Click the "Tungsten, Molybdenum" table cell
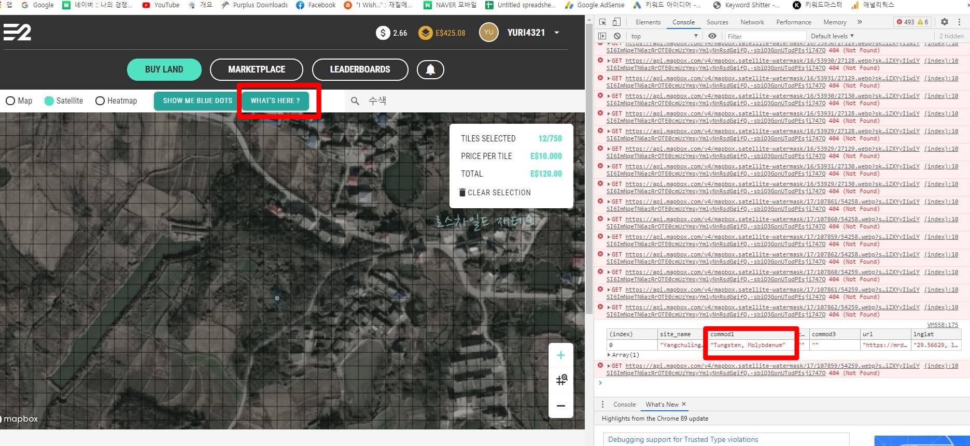The height and width of the screenshot is (446, 970). point(750,345)
